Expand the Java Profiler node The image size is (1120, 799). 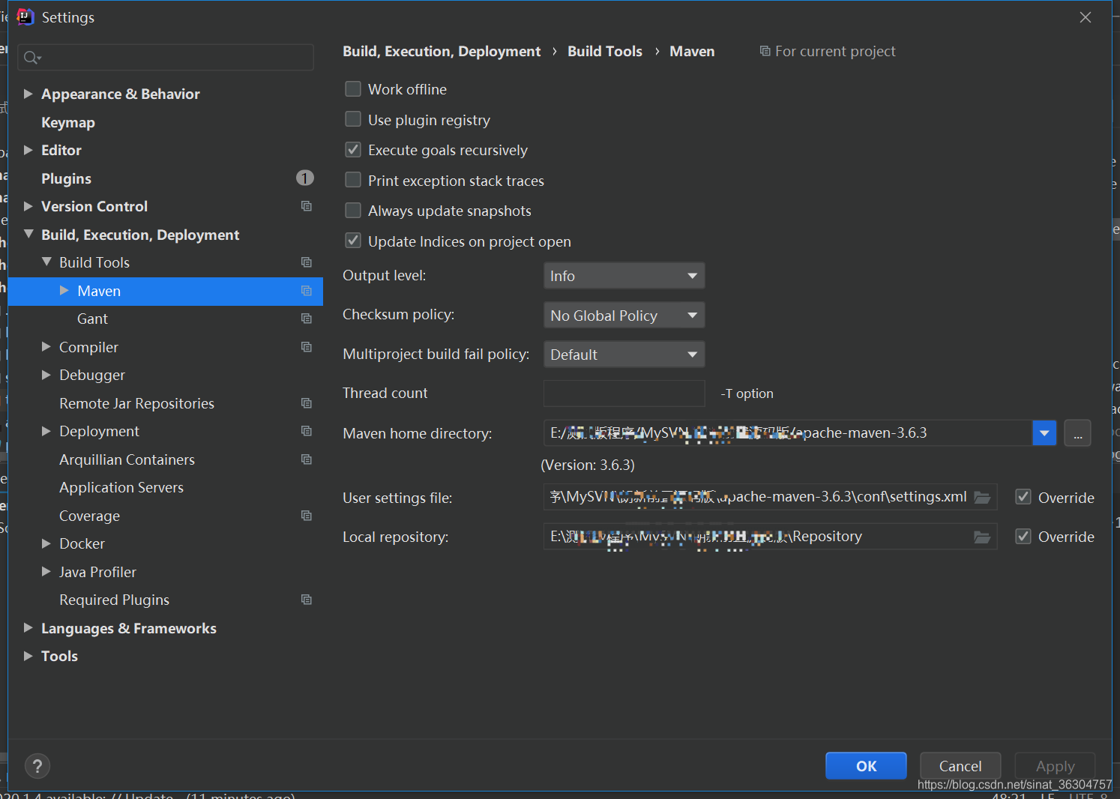click(x=46, y=572)
